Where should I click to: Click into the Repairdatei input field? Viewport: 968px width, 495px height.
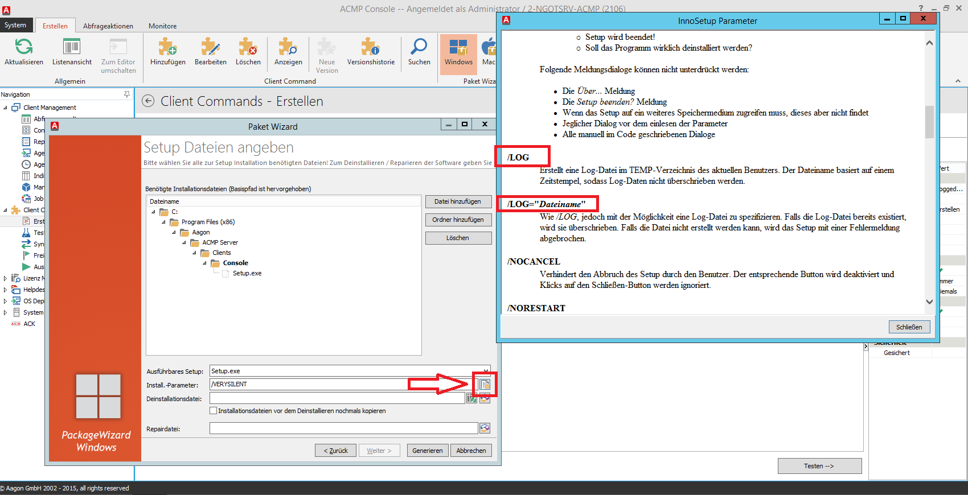(344, 428)
